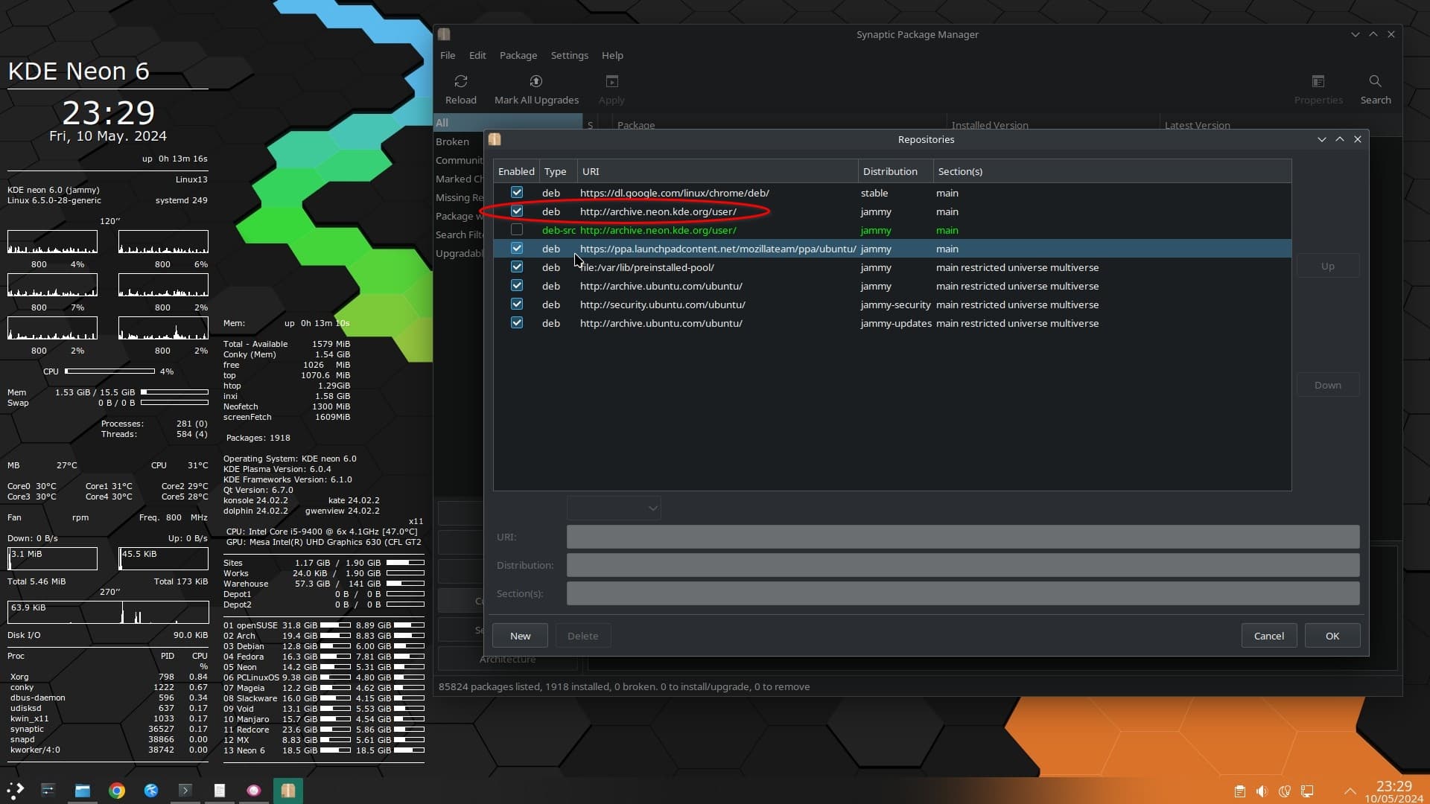This screenshot has height=804, width=1430.
Task: Open the Edit menu
Action: click(477, 55)
